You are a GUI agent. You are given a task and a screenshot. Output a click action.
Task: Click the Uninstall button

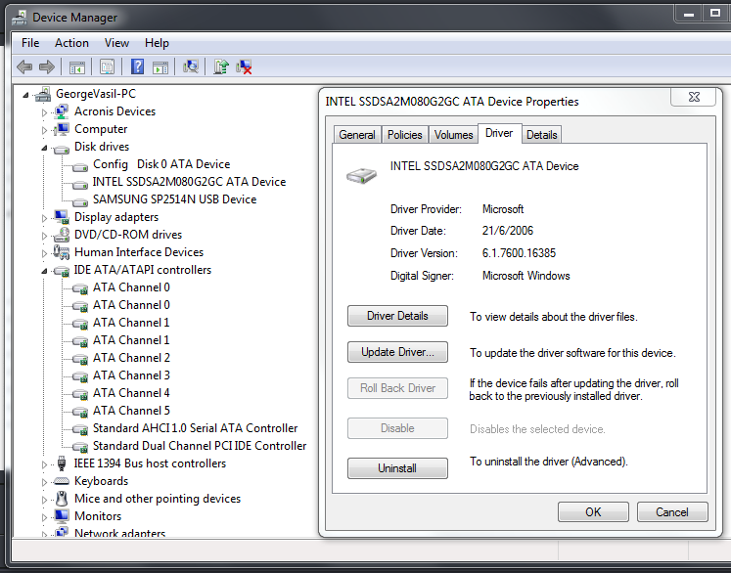(x=397, y=468)
